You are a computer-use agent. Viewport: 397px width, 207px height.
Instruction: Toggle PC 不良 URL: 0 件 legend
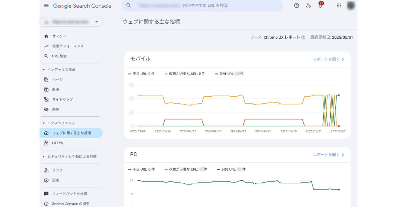[142, 169]
